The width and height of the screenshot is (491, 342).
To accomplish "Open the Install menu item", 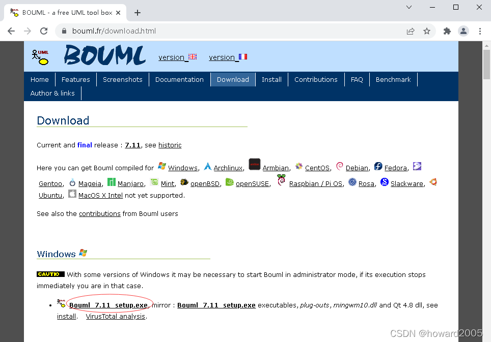I will [271, 79].
